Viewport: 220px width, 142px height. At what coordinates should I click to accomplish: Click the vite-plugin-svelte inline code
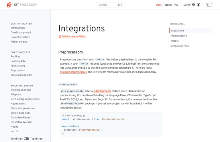tap(72, 91)
